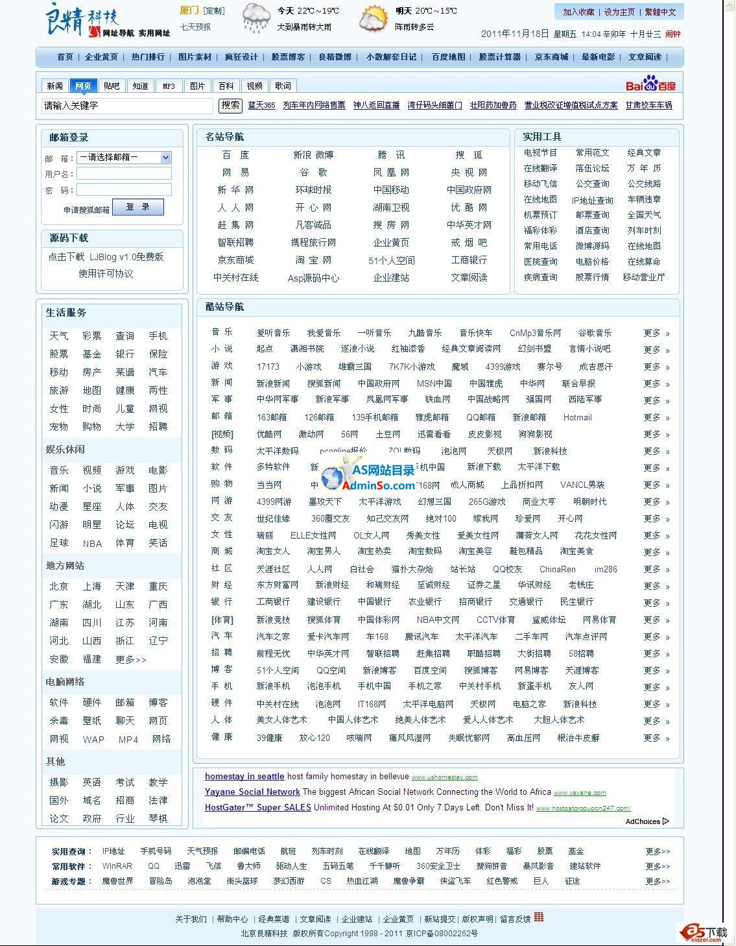Click tomorrow's sunny cloud weather icon
This screenshot has width=736, height=946.
[374, 18]
